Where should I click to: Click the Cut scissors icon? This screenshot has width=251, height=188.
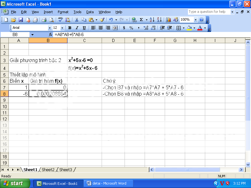(x=77, y=20)
